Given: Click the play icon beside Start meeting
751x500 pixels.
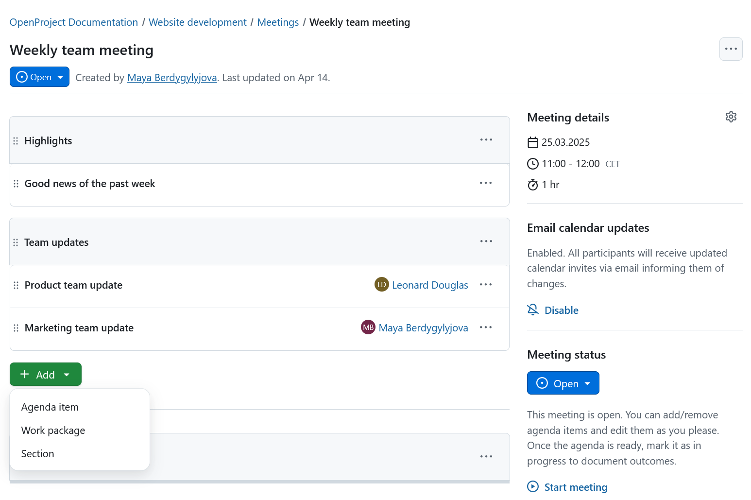Looking at the screenshot, I should (x=533, y=486).
